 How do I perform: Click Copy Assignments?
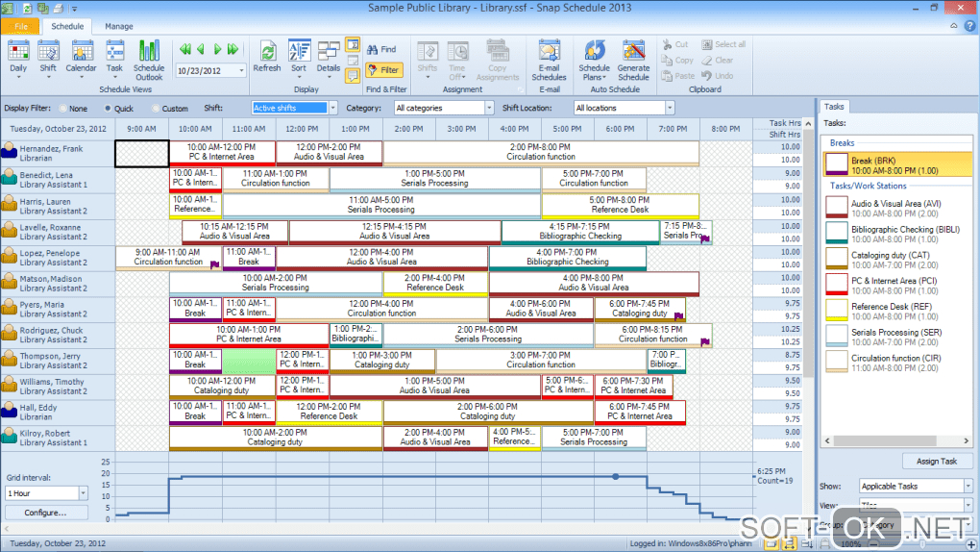click(498, 60)
